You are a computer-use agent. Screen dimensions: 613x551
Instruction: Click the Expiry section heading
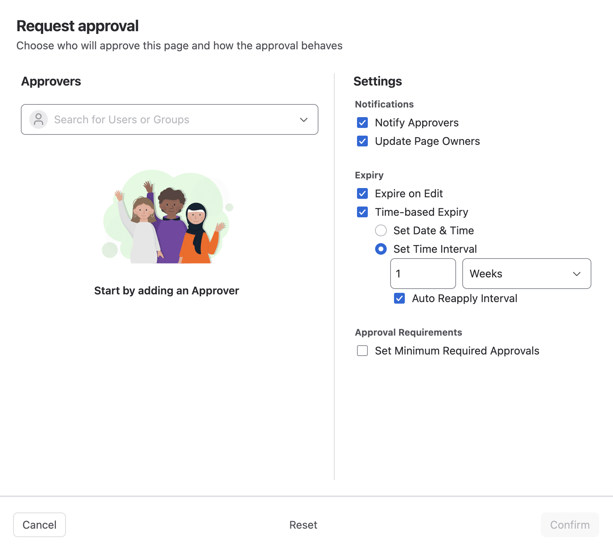(x=369, y=175)
